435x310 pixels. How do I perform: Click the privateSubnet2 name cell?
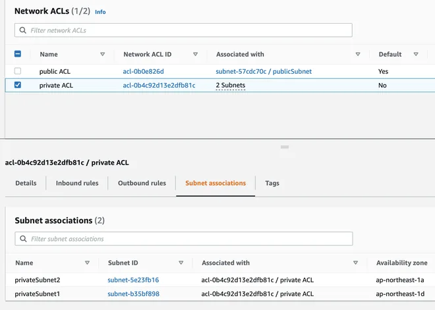[x=38, y=280]
